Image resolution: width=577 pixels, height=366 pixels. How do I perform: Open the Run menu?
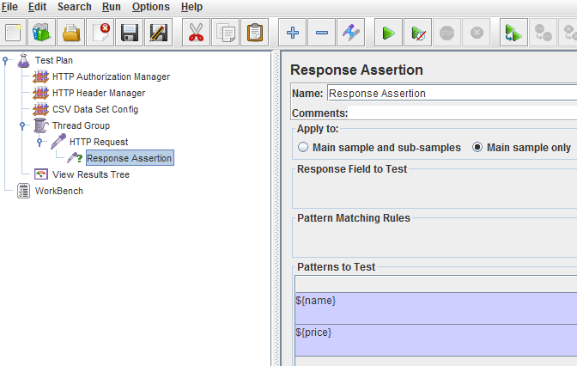click(x=111, y=7)
